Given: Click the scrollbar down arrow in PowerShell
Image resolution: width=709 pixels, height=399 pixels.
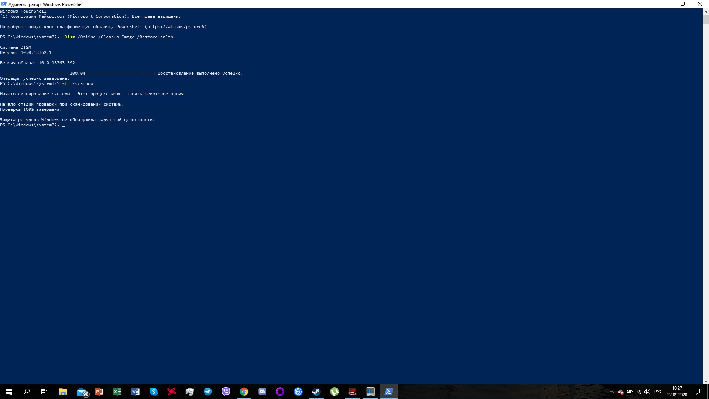Looking at the screenshot, I should coord(705,381).
